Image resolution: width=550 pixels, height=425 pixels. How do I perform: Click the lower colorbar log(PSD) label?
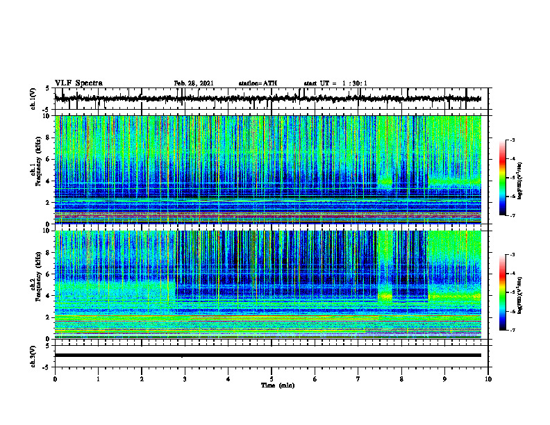[x=520, y=295]
